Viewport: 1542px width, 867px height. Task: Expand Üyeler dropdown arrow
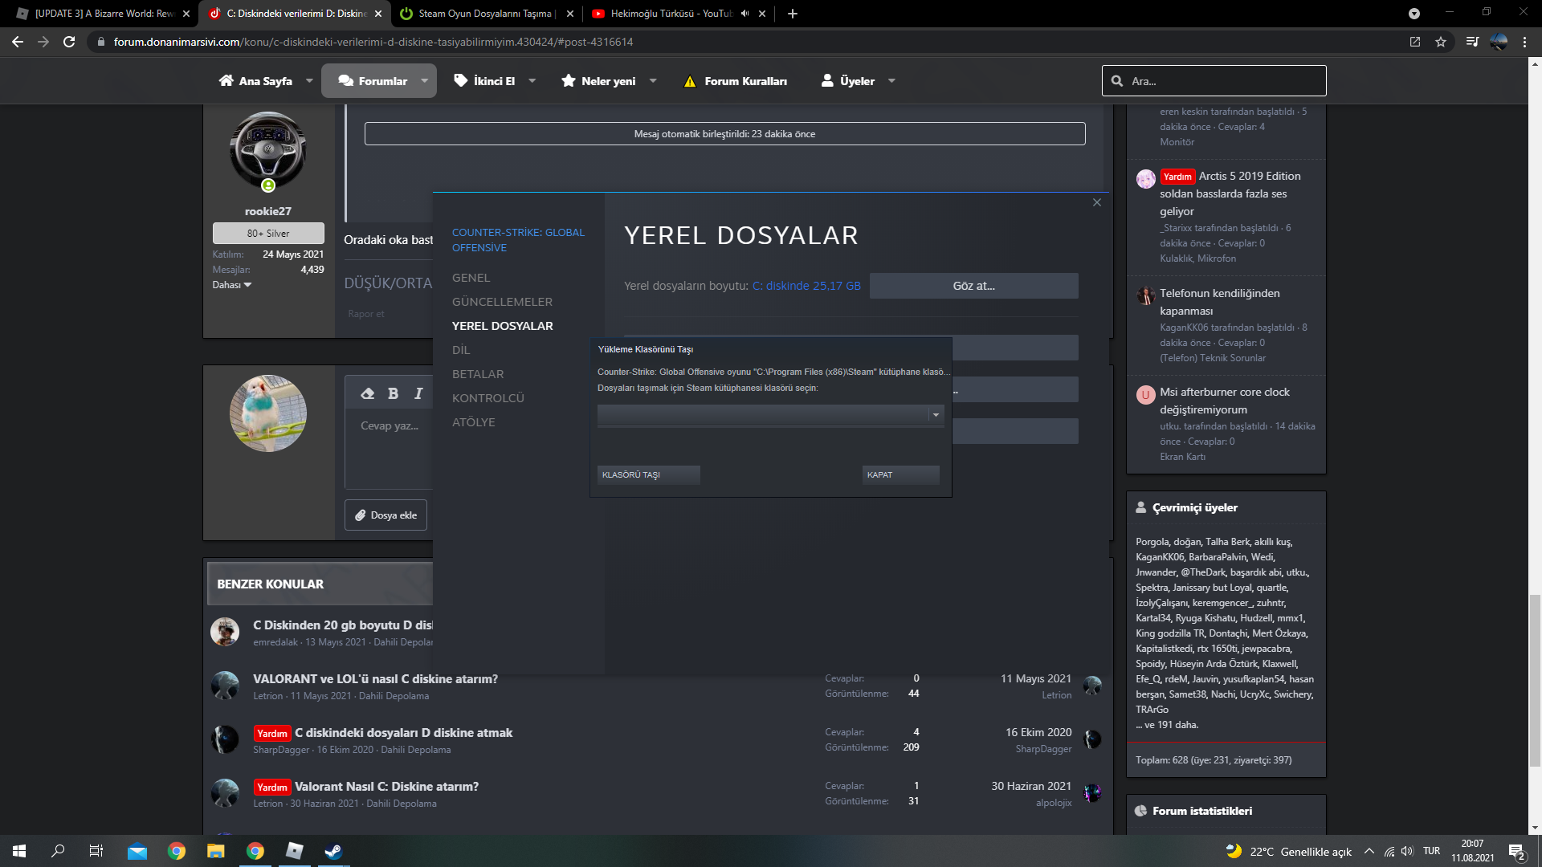(x=891, y=81)
